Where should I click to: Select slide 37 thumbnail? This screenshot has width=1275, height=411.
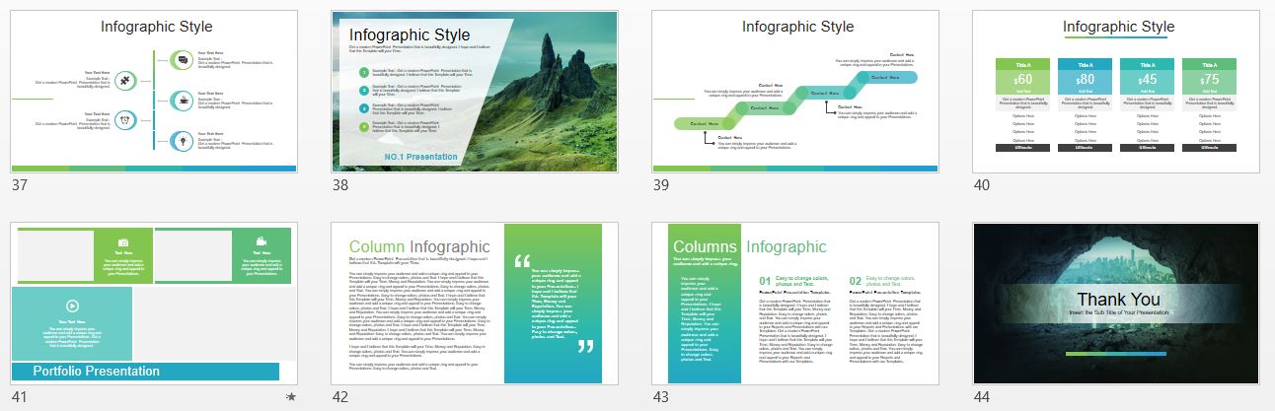pyautogui.click(x=155, y=92)
